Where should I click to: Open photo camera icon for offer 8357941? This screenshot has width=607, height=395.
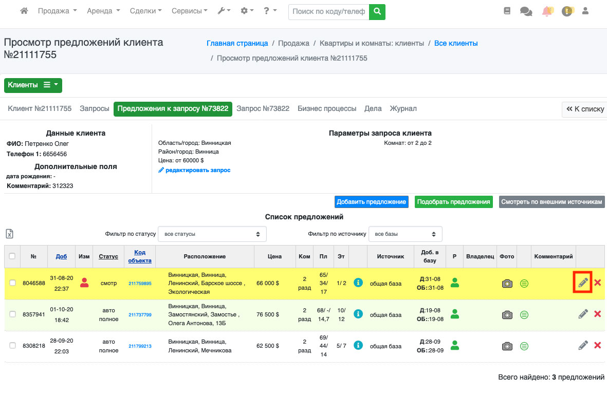507,314
